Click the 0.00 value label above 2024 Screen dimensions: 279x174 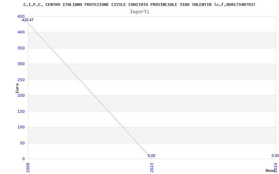(x=275, y=156)
